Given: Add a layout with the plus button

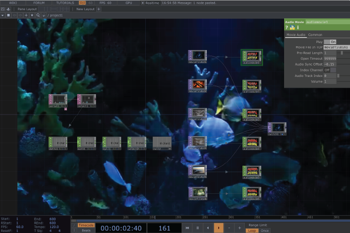Looking at the screenshot, I should [x=99, y=9].
